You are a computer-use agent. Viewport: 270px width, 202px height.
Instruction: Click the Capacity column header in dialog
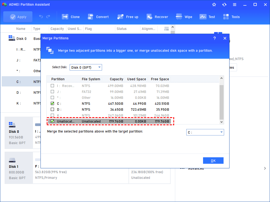point(117,79)
